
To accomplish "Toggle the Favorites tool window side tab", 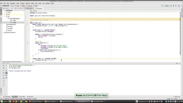I will (1, 91).
